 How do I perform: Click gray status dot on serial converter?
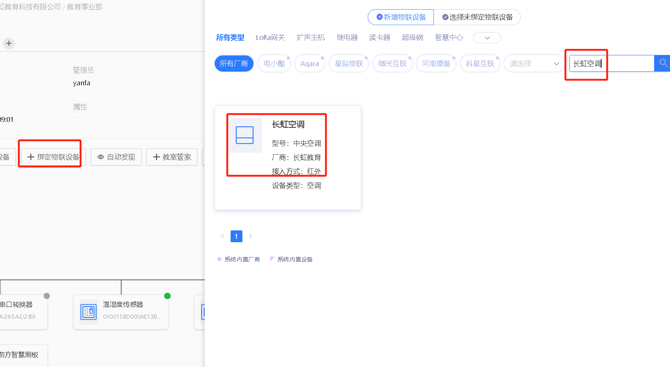tap(47, 296)
